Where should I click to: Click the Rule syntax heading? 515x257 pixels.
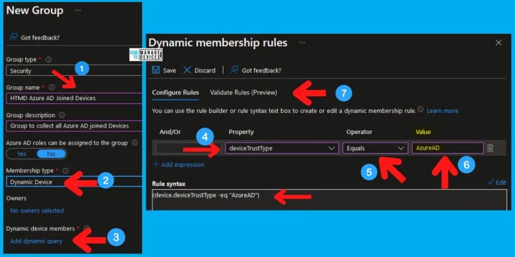click(x=168, y=184)
